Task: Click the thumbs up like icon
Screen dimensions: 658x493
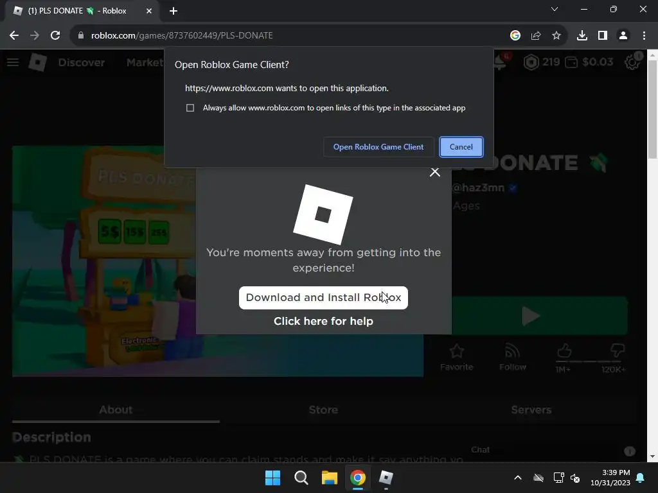Action: tap(564, 350)
